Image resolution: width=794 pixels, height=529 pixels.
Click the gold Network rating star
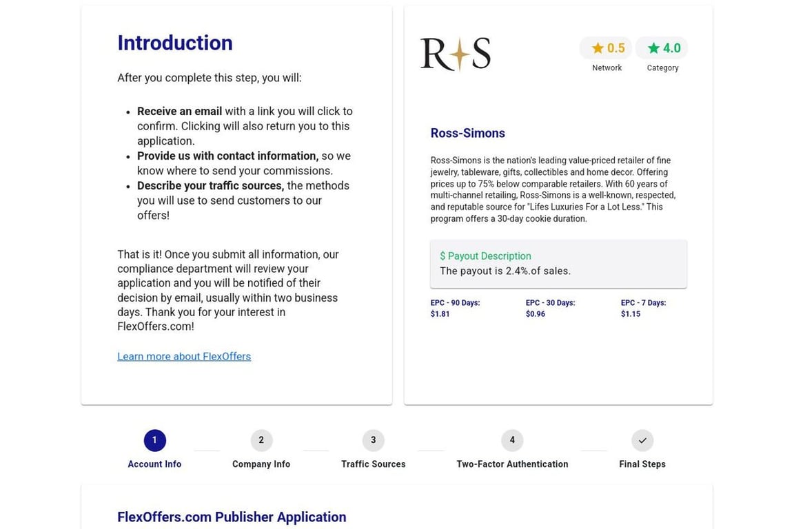(x=598, y=48)
